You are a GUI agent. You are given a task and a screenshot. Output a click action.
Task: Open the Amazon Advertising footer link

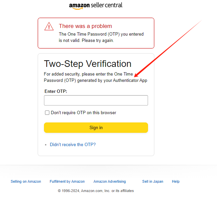click(110, 181)
